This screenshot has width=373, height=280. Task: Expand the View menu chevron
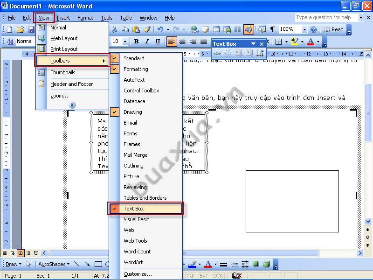click(x=72, y=105)
